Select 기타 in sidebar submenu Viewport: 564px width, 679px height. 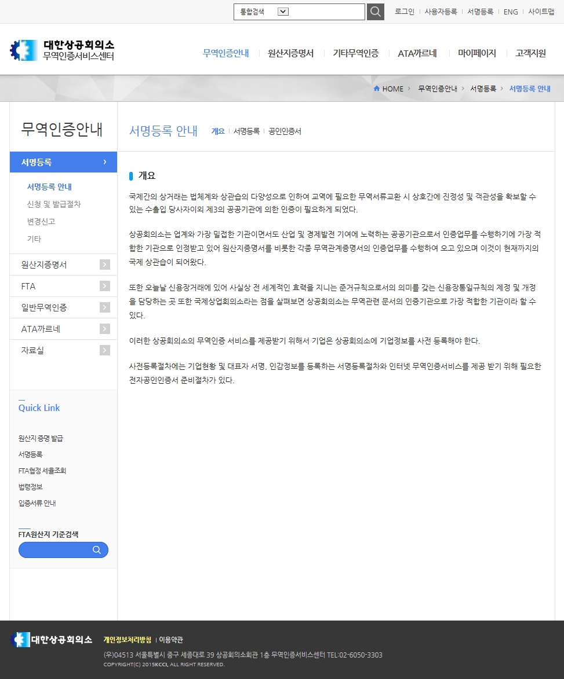coord(34,238)
